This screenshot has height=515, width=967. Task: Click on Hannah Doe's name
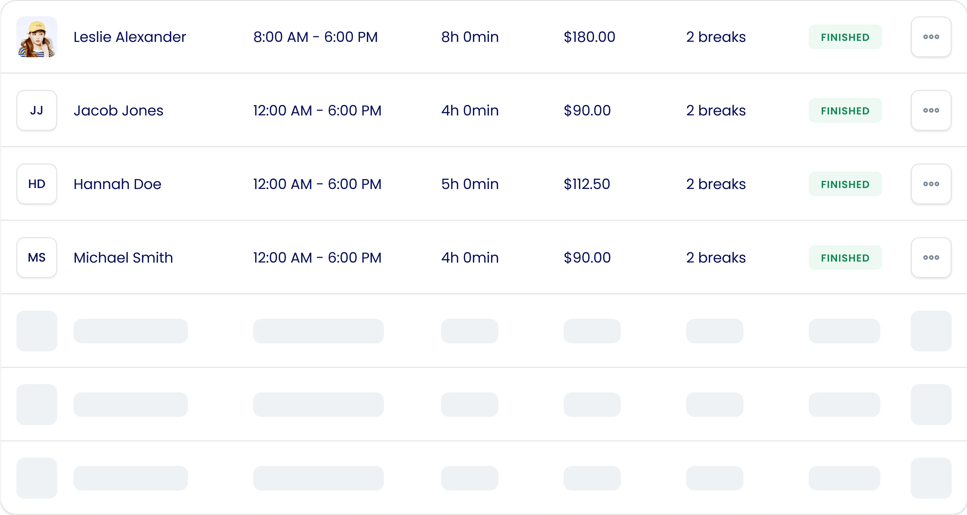(x=117, y=184)
